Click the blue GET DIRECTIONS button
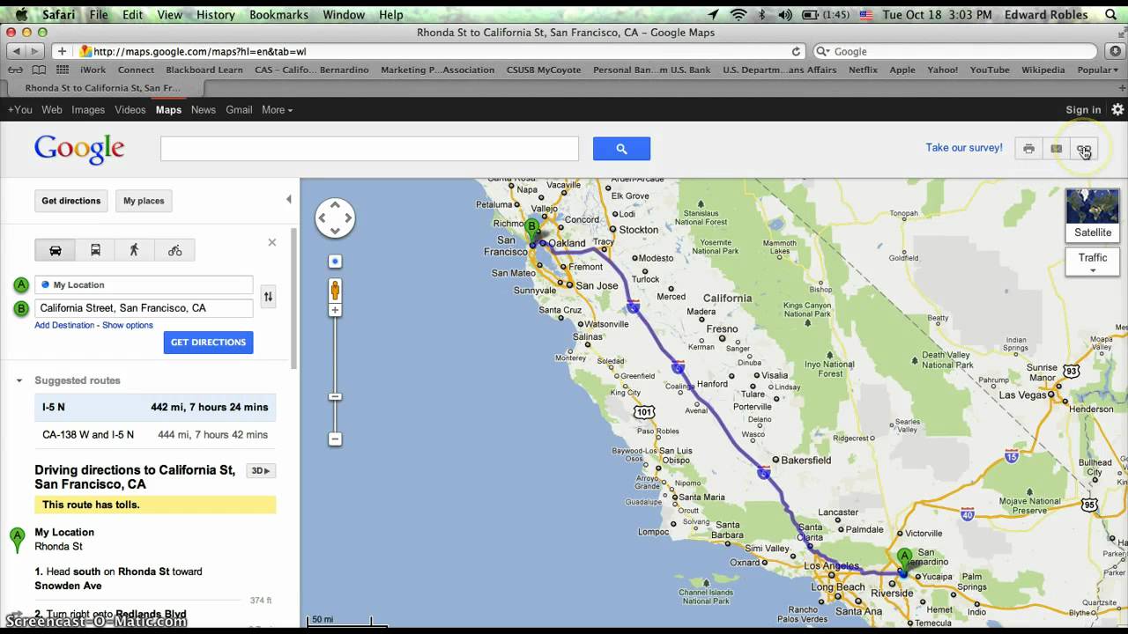The height and width of the screenshot is (634, 1128). (x=208, y=343)
